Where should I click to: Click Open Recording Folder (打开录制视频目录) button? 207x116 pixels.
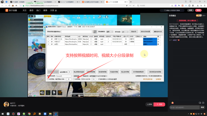(x=138, y=72)
